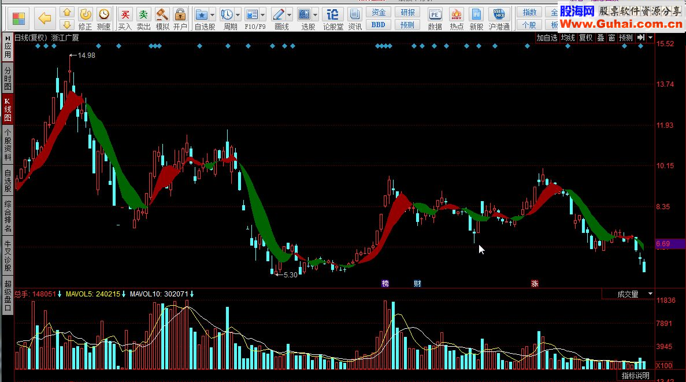This screenshot has width=686, height=382.
Task: Open 牛叉诊股 sidebar tab
Action: point(8,256)
